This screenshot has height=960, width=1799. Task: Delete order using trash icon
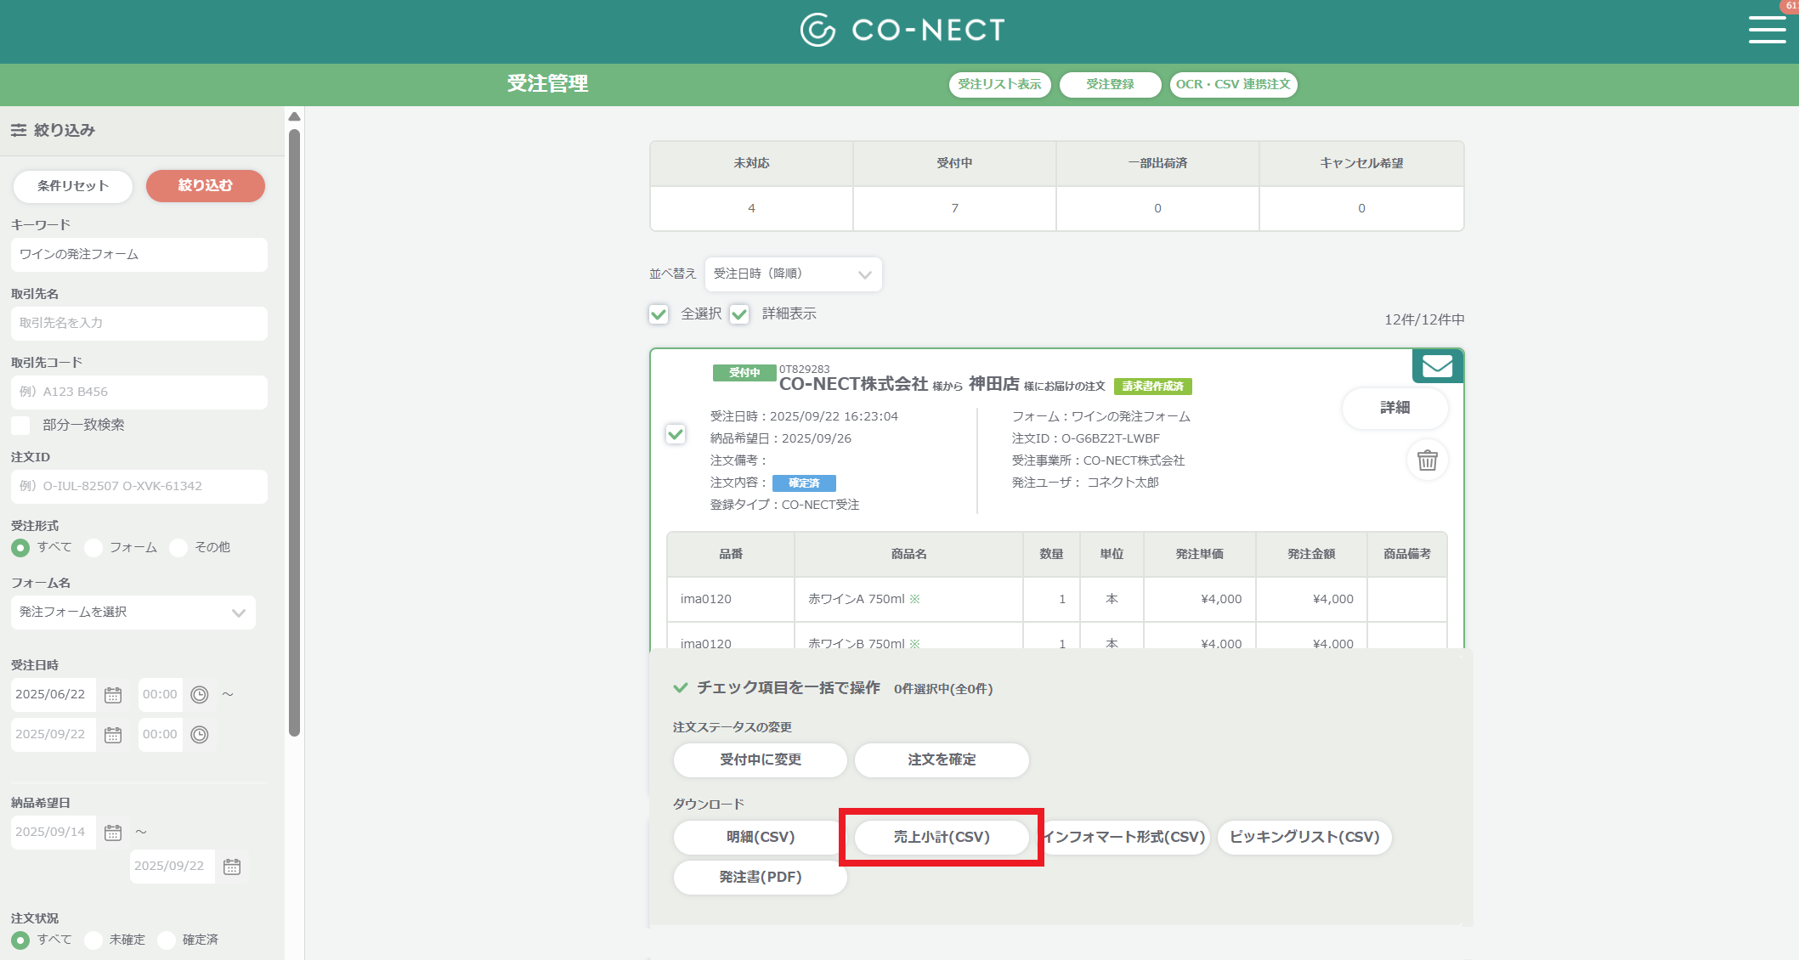point(1428,460)
